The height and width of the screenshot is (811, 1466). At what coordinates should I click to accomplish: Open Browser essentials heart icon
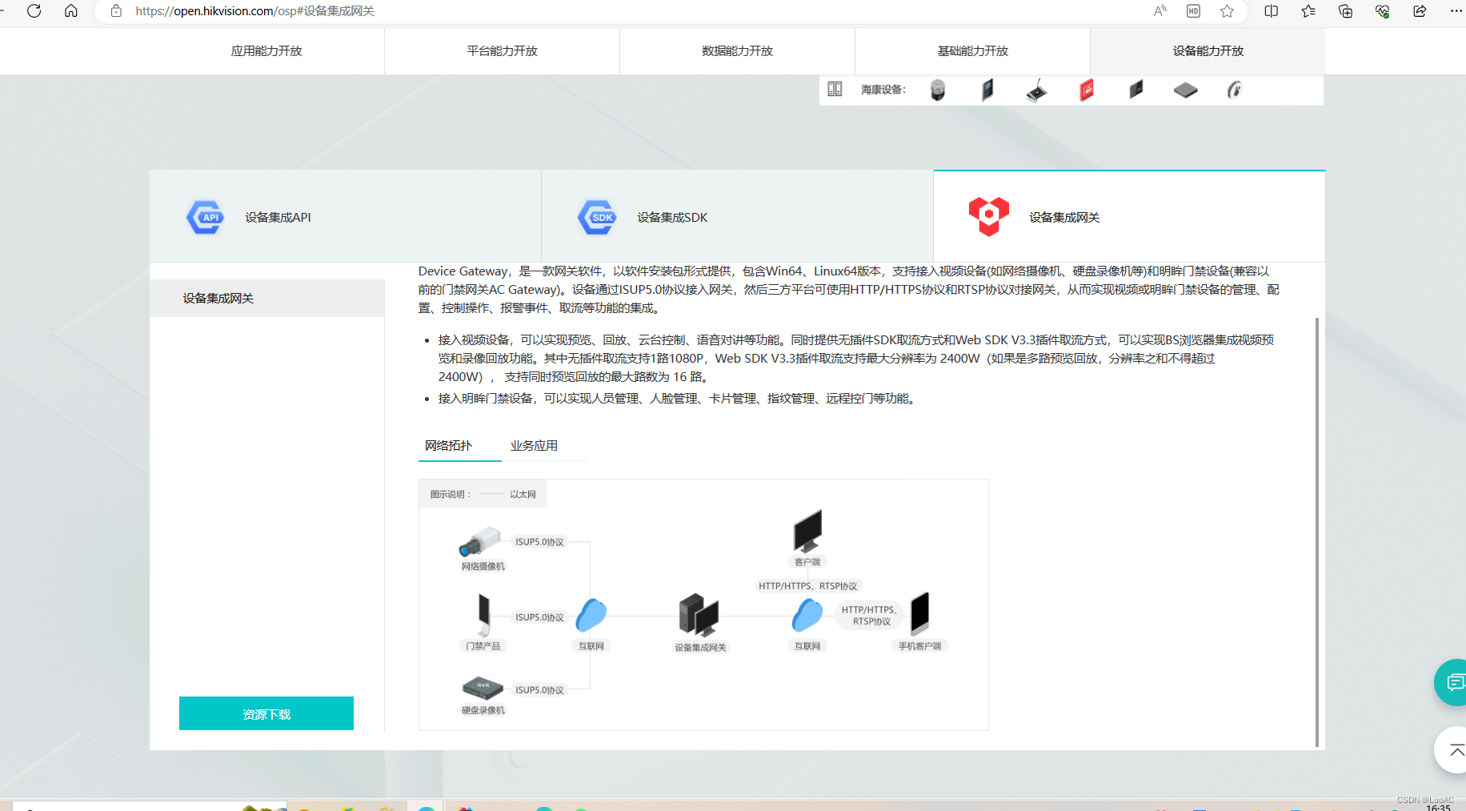(x=1382, y=11)
